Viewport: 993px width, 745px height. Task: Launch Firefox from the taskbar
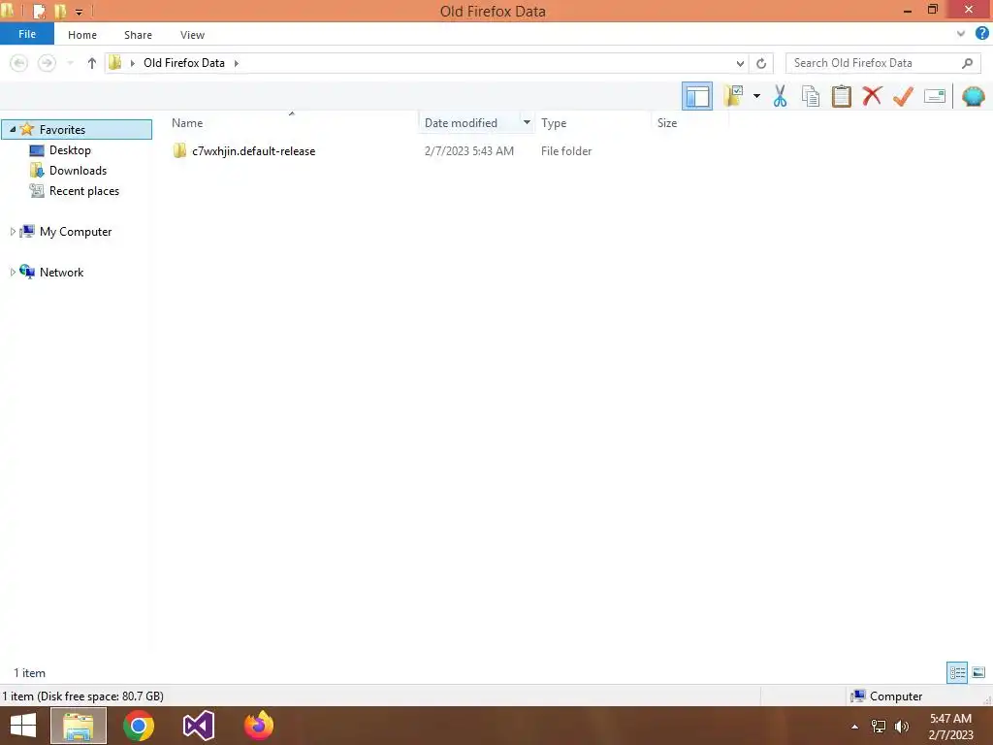[x=258, y=726]
